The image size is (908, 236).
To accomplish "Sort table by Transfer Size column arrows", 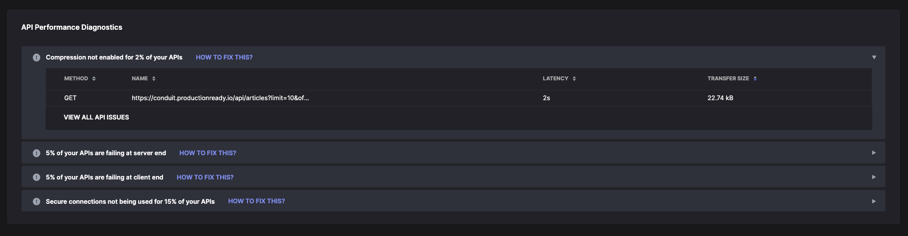I will pos(755,79).
